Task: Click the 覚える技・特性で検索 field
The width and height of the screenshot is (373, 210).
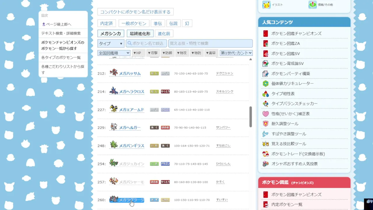Action: tap(210, 43)
